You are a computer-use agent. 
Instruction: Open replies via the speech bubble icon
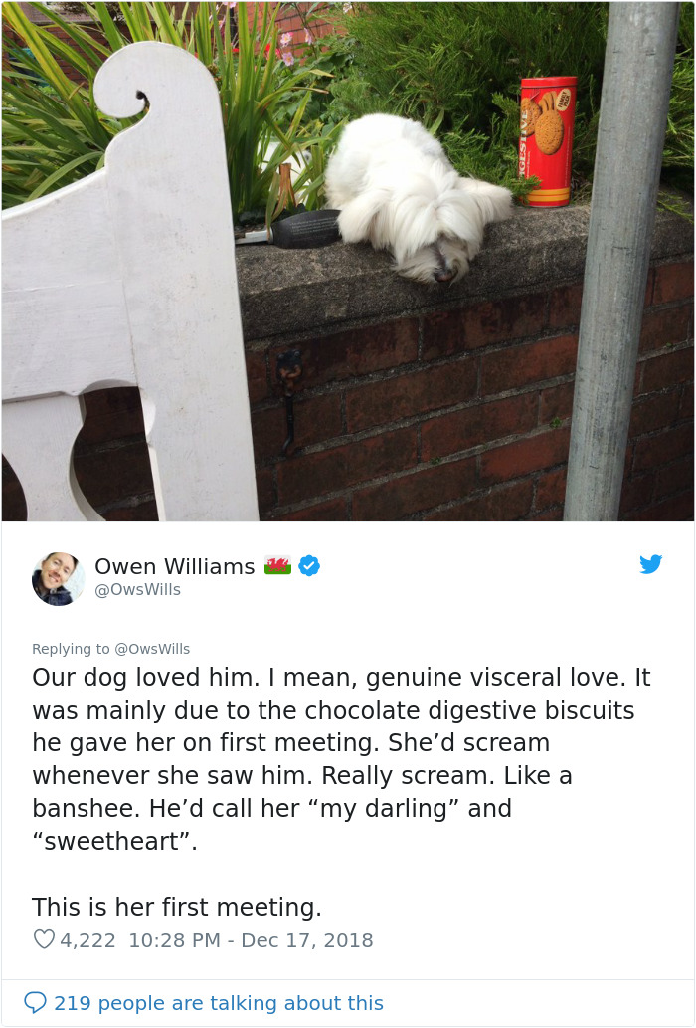pyautogui.click(x=35, y=1002)
